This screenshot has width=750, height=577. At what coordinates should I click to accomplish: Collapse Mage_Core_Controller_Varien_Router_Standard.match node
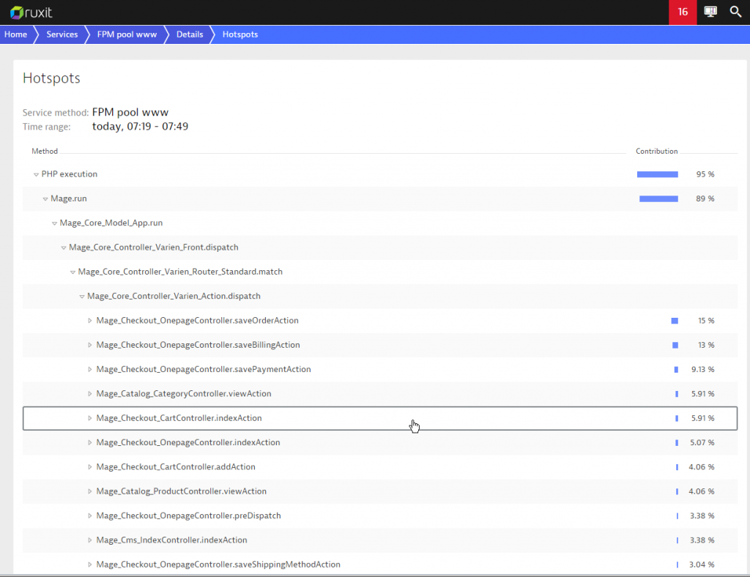point(73,272)
